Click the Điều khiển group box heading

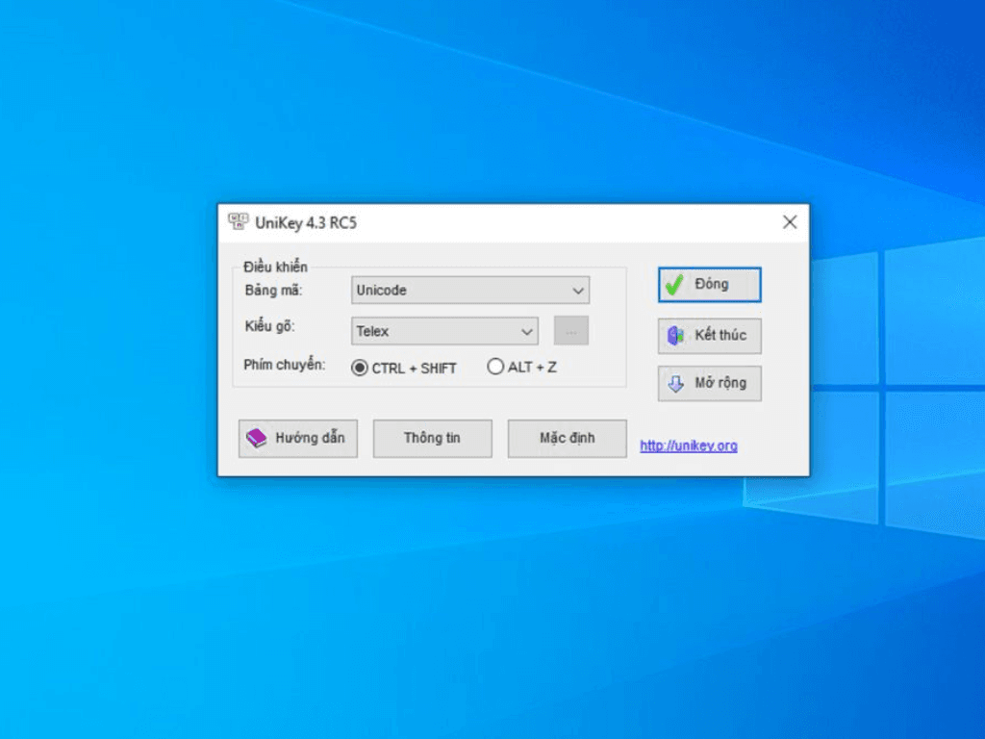pos(275,267)
